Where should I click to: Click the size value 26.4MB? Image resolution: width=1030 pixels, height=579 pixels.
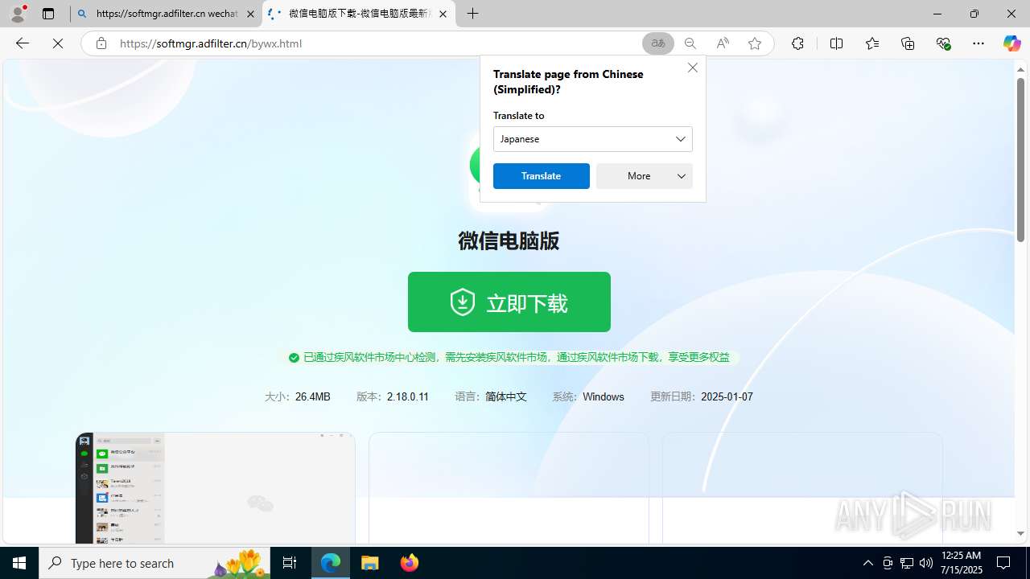(x=313, y=396)
